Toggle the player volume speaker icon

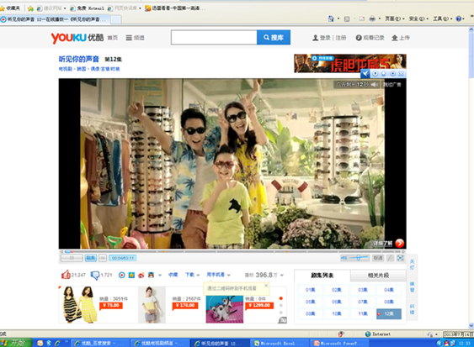click(344, 258)
